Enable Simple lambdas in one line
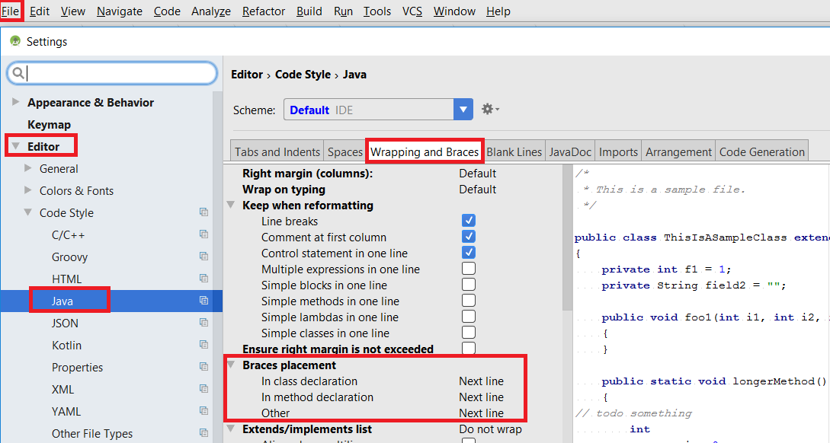Image resolution: width=830 pixels, height=443 pixels. click(469, 316)
